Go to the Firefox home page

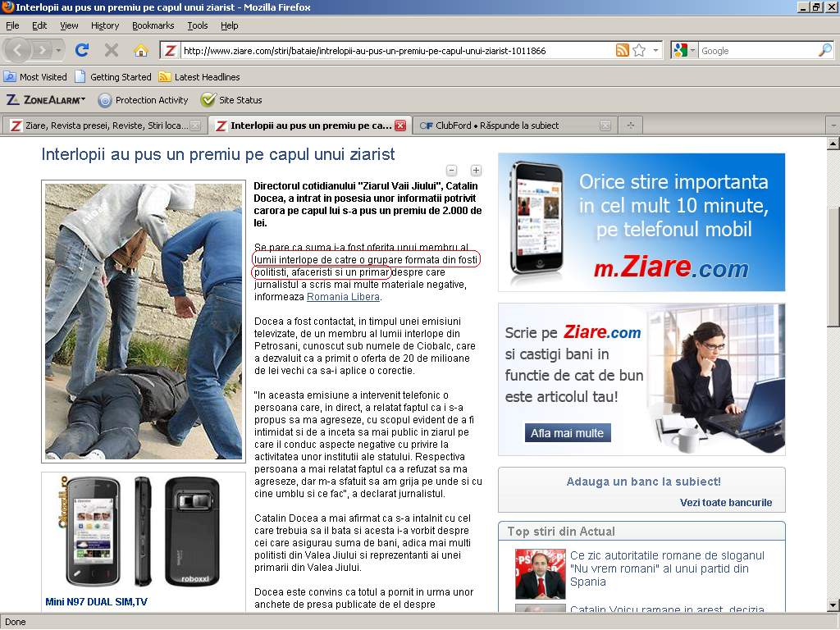[x=140, y=50]
